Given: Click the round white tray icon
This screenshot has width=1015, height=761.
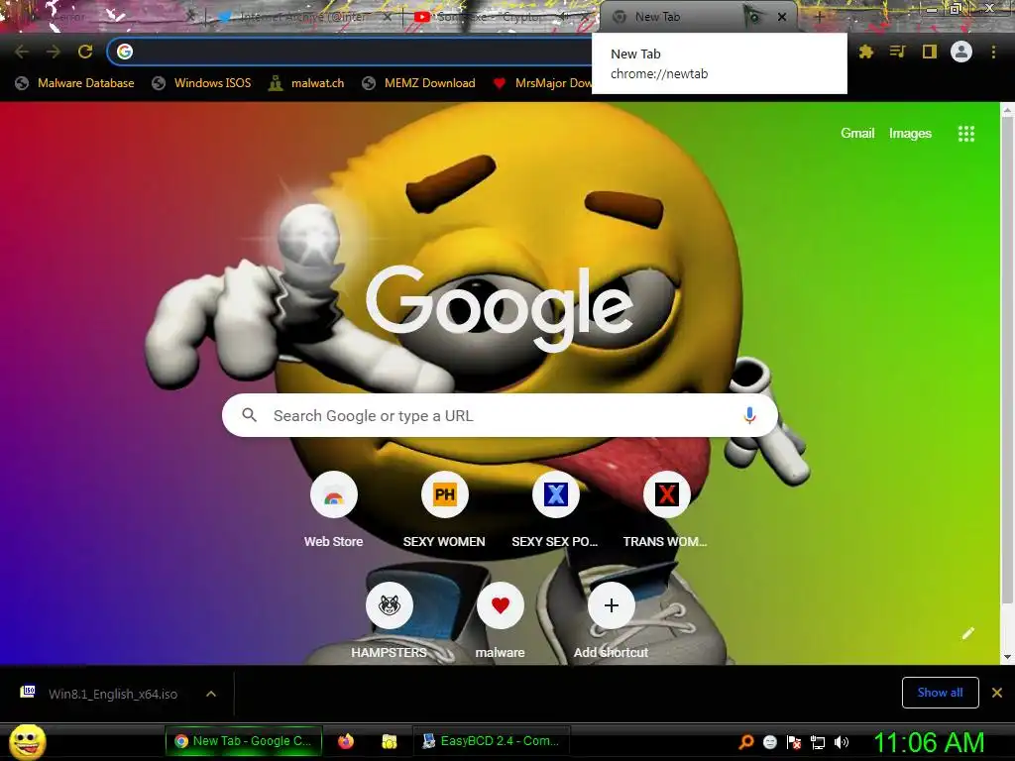Looking at the screenshot, I should tap(769, 741).
